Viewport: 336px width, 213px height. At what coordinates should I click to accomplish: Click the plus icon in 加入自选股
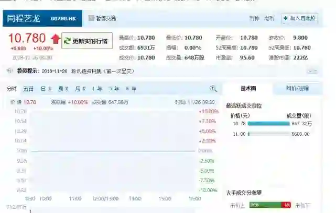(x=285, y=18)
